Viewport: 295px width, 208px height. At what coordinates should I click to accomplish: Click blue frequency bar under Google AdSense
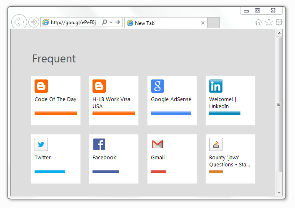(171, 113)
